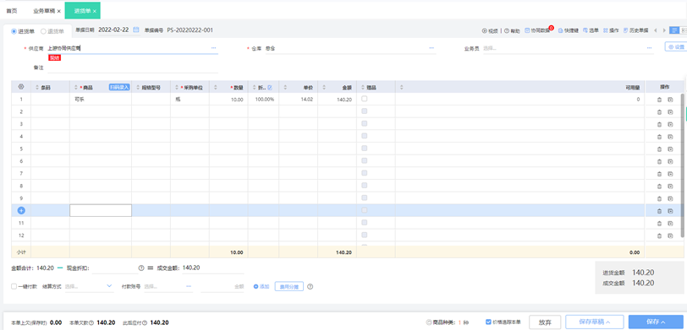The image size is (687, 330).
Task: Open the 历史单据 history documents
Action: coord(635,31)
